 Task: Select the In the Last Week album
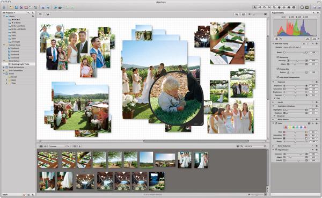coord(18,26)
